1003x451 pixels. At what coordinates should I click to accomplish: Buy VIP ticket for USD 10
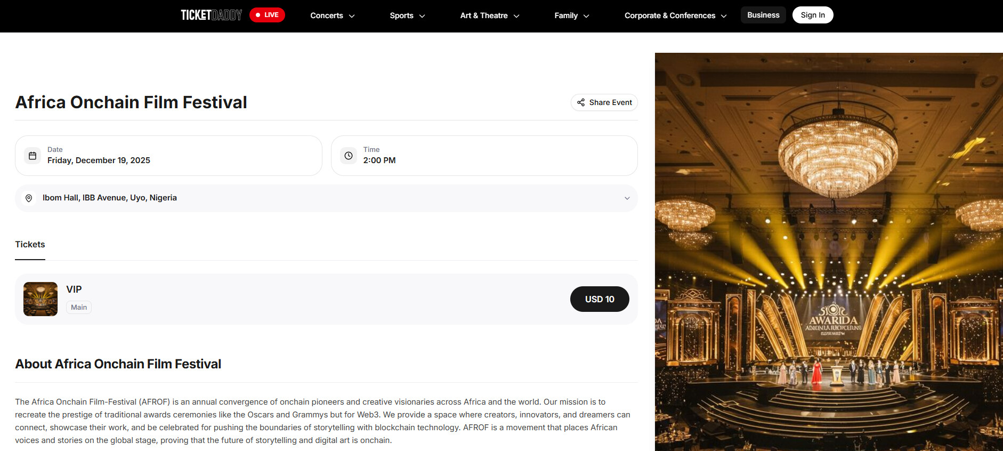[x=600, y=299]
